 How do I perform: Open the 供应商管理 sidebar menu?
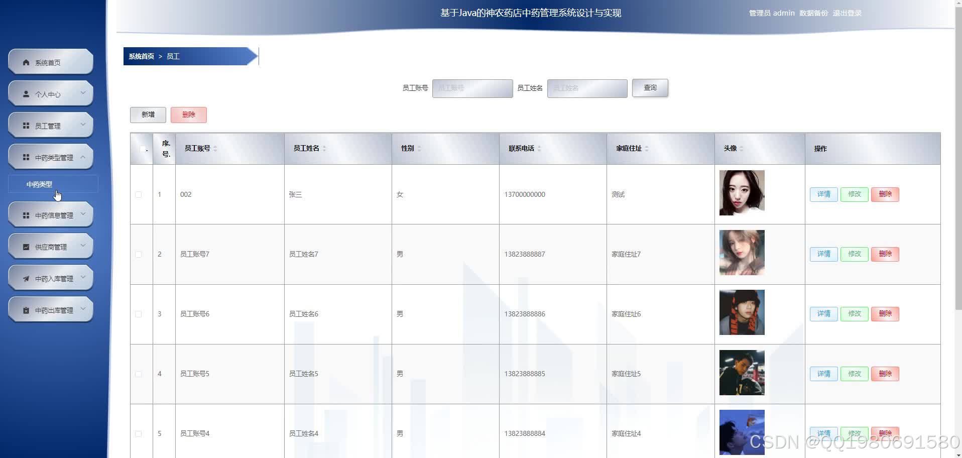point(51,247)
